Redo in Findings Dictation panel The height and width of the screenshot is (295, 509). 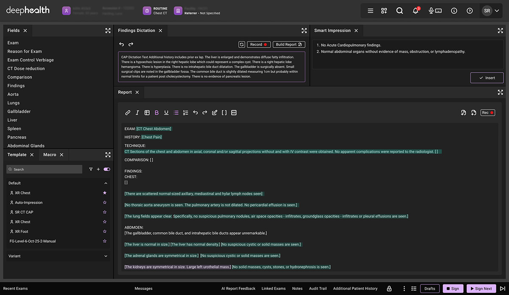pyautogui.click(x=131, y=45)
